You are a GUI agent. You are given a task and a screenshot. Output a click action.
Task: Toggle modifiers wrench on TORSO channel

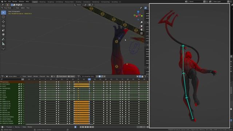coord(19,97)
